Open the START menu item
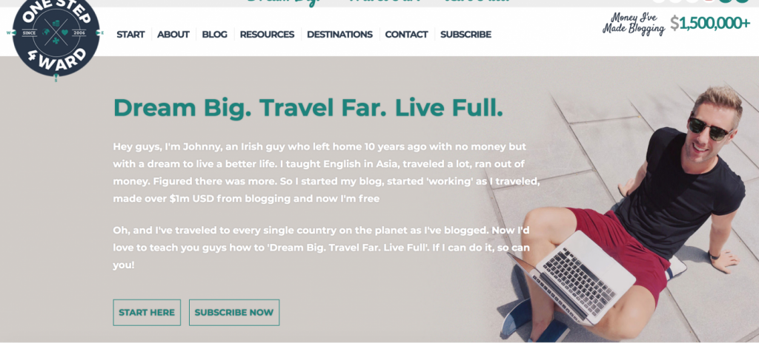Viewport: 759px width, 343px height. point(130,34)
